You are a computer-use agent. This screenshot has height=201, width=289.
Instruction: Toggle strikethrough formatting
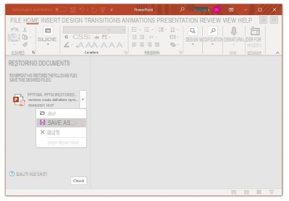[97, 37]
